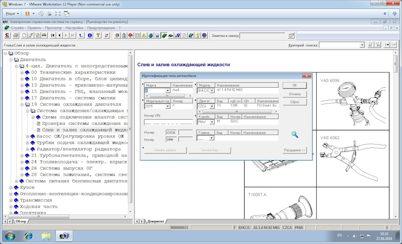
Task: Click the blue info icon in the toolbar
Action: [90, 36]
